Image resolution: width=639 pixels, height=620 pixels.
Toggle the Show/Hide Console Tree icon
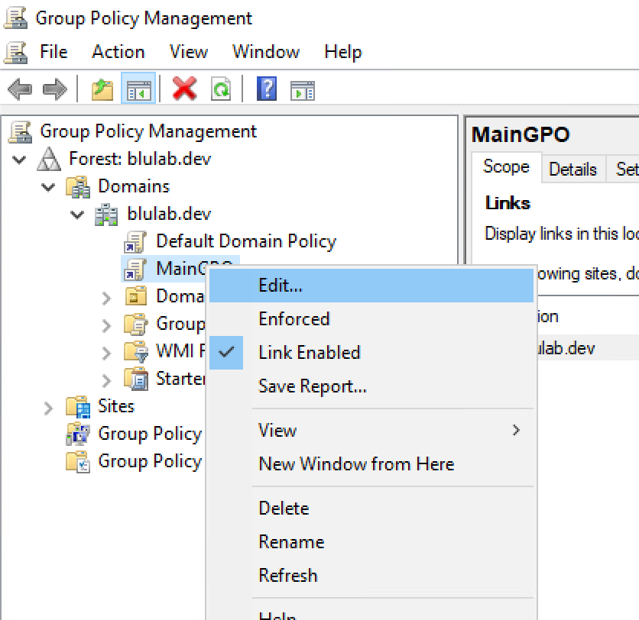tap(138, 89)
